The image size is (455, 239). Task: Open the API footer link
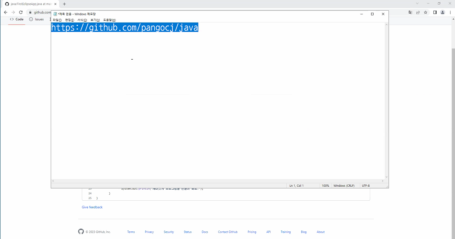(268, 232)
